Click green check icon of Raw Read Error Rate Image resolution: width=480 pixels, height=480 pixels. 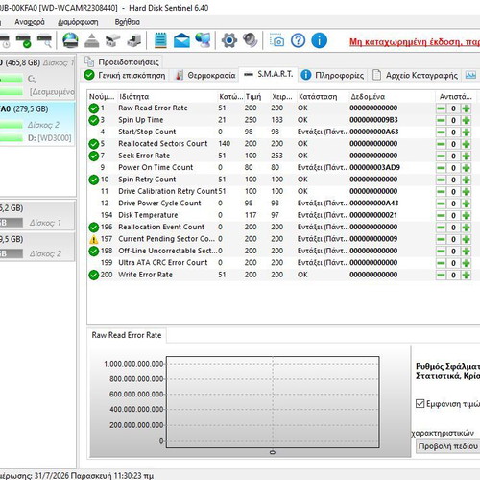coord(93,108)
